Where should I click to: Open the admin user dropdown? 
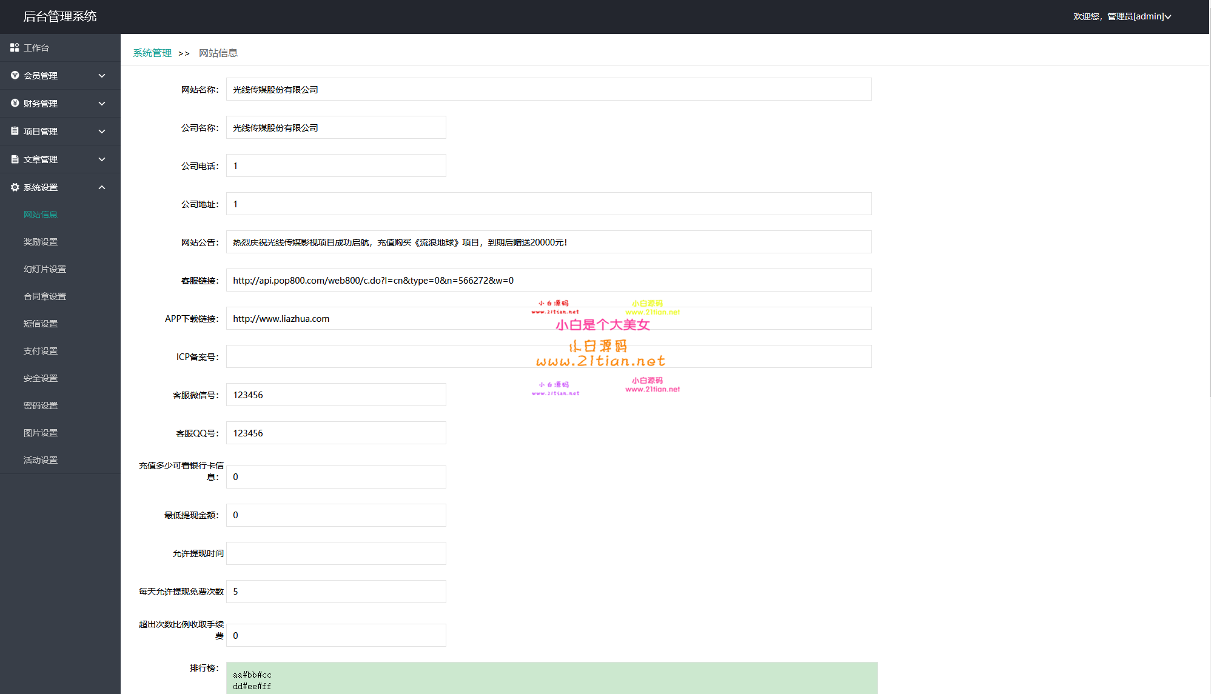[x=1122, y=16]
